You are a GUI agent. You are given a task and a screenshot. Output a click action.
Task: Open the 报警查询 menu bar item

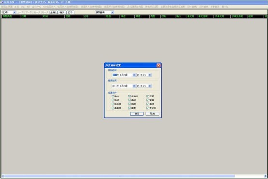pos(215,7)
